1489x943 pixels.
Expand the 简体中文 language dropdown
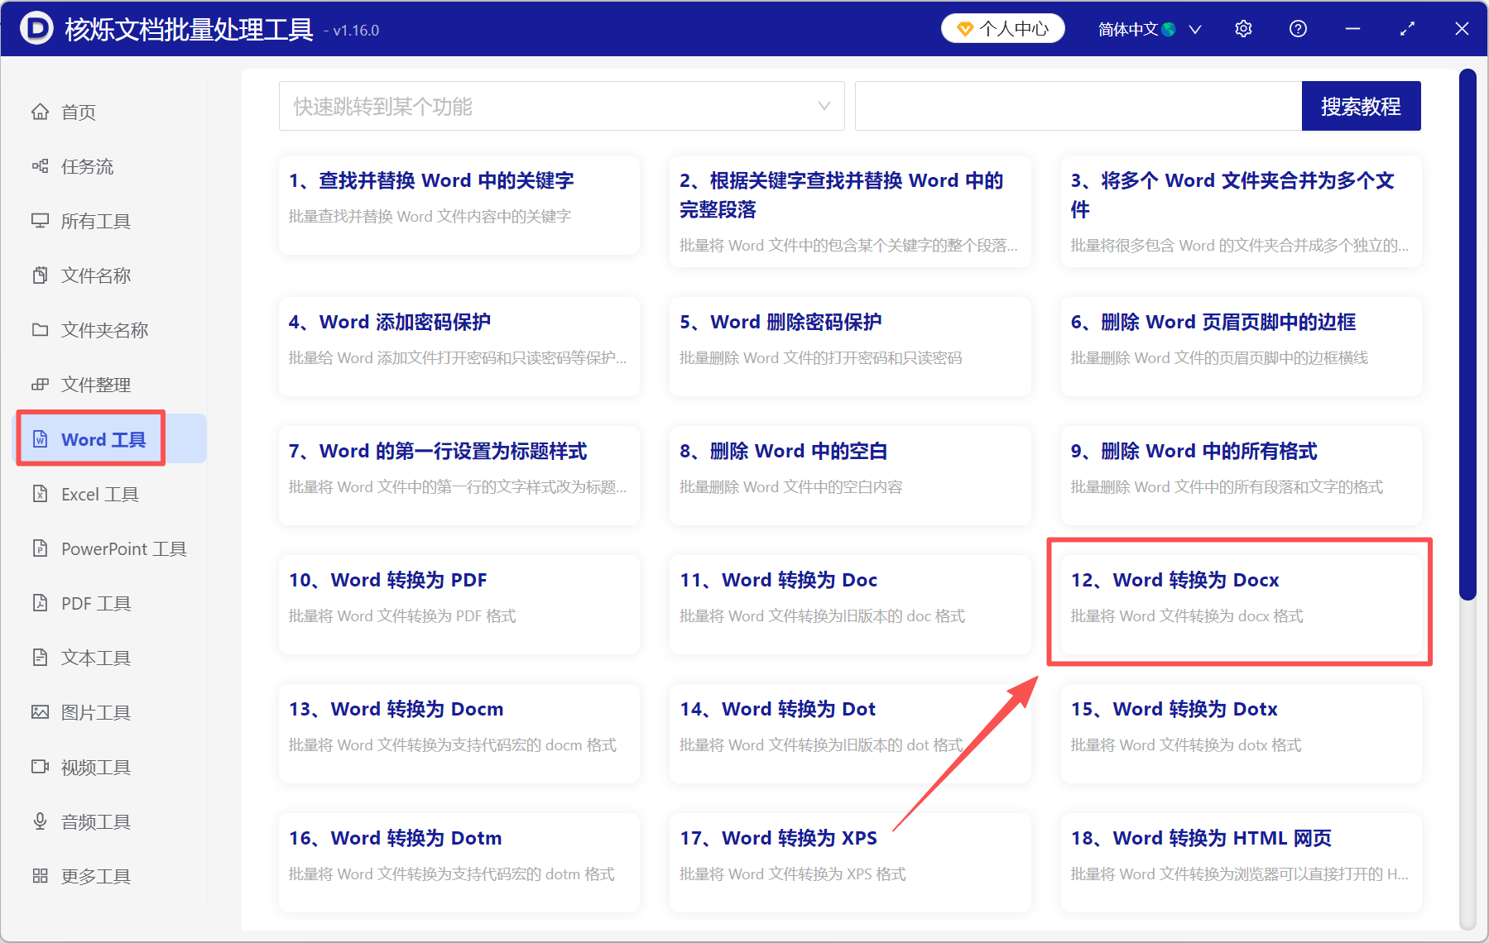[1136, 28]
